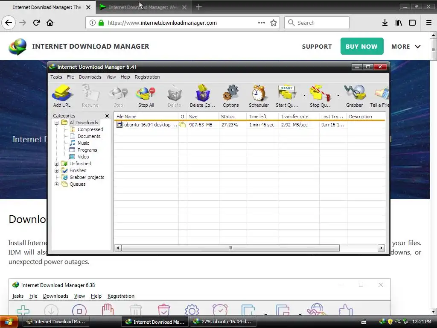Open Firefox hamburger menu
437x328 pixels.
pyautogui.click(x=429, y=23)
